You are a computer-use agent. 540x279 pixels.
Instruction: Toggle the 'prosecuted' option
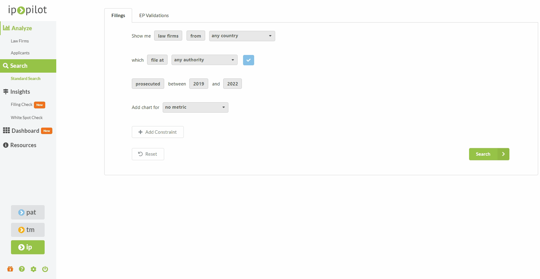148,84
